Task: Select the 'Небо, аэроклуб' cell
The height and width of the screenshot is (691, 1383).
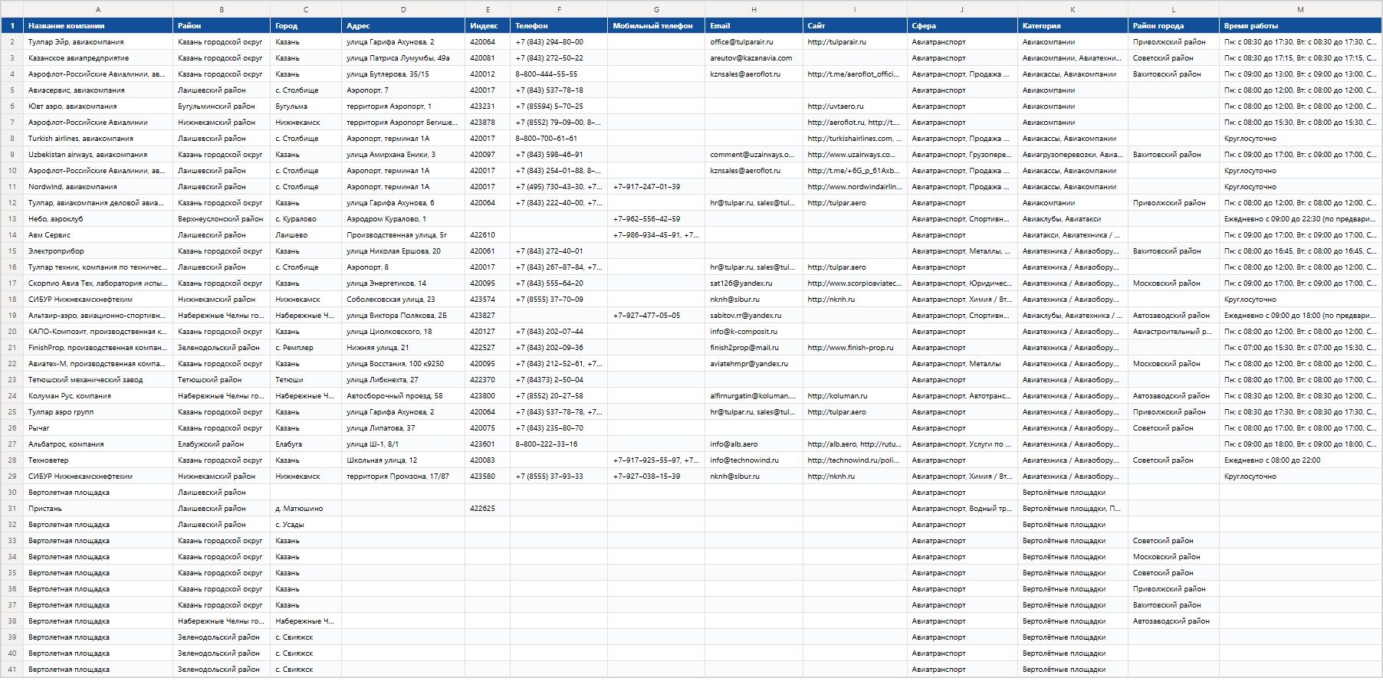Action: 98,219
